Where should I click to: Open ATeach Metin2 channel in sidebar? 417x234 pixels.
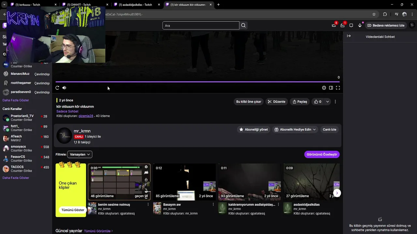(x=26, y=138)
